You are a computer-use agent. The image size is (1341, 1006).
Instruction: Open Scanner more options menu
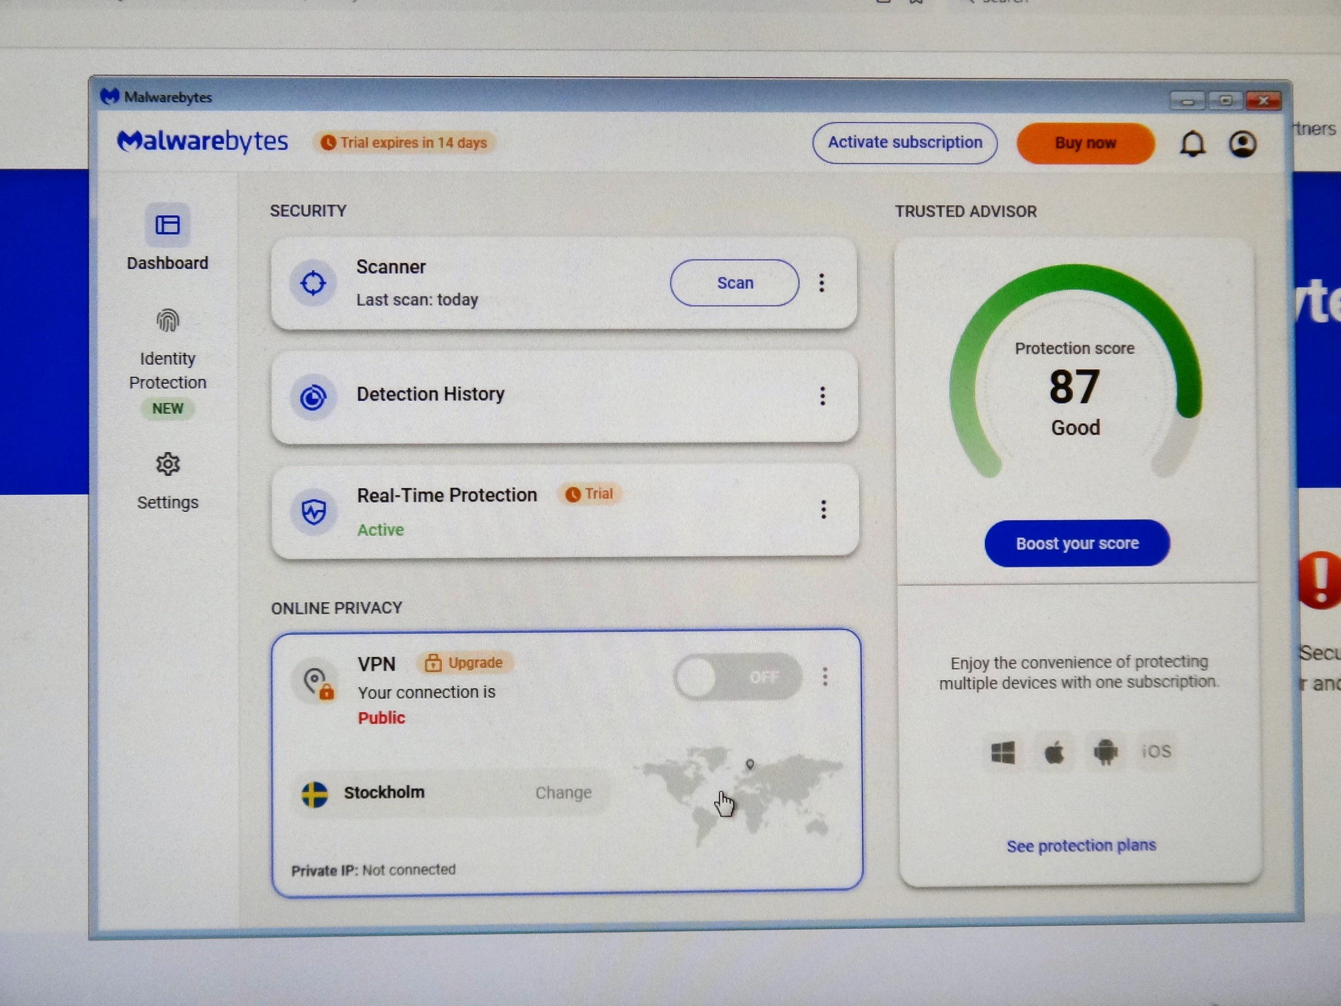[822, 283]
